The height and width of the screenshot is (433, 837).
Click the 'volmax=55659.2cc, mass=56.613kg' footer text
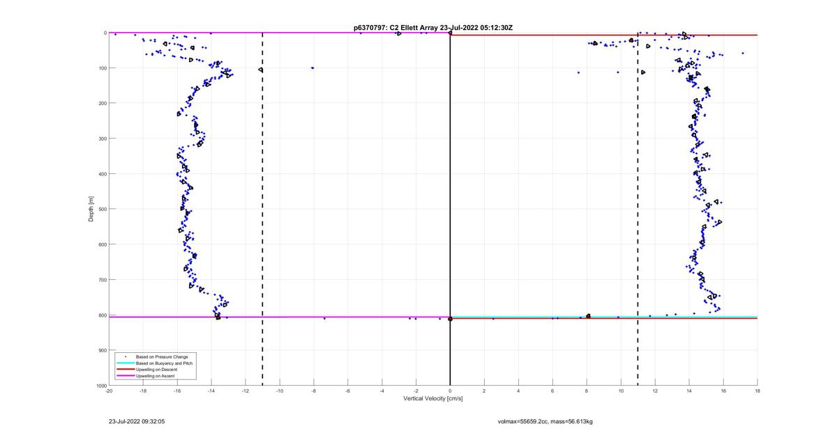click(x=545, y=421)
